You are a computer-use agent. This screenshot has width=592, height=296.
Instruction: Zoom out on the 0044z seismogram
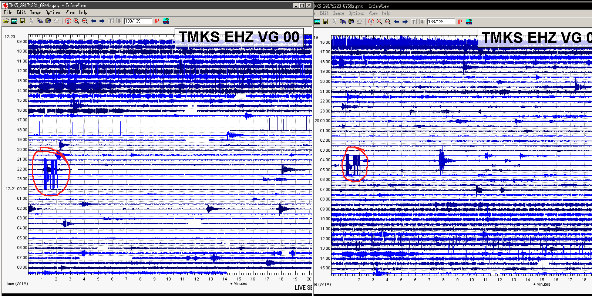tap(85, 21)
